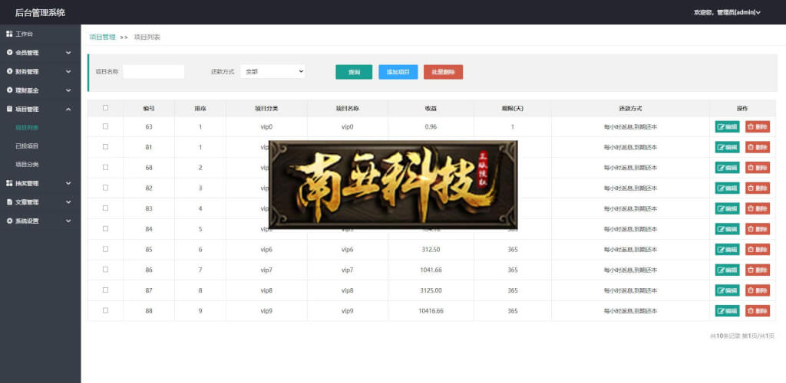Click 删除 button for row 84
Image resolution: width=786 pixels, height=383 pixels.
tap(758, 229)
